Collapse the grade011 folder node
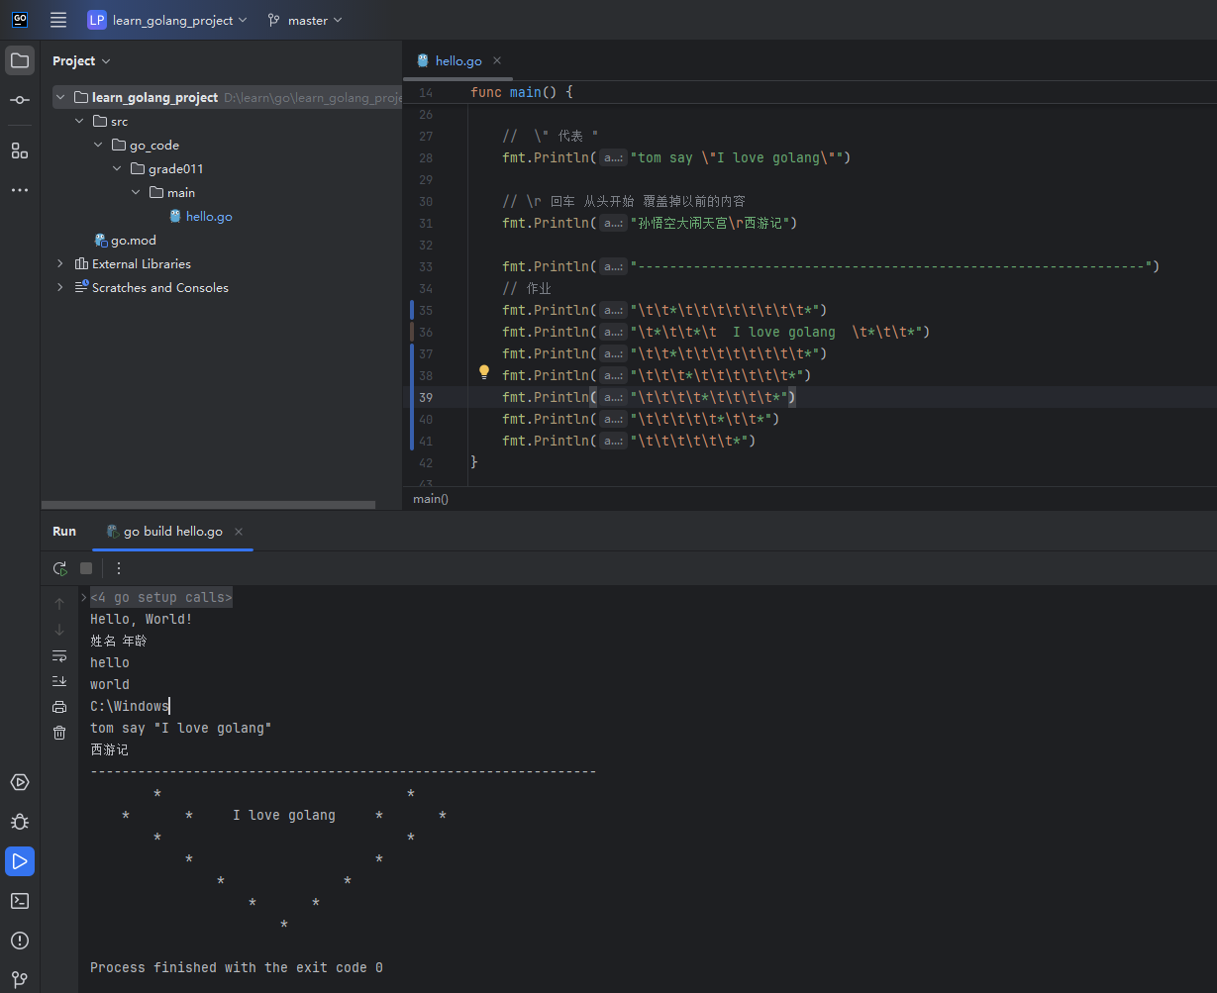 click(x=117, y=168)
